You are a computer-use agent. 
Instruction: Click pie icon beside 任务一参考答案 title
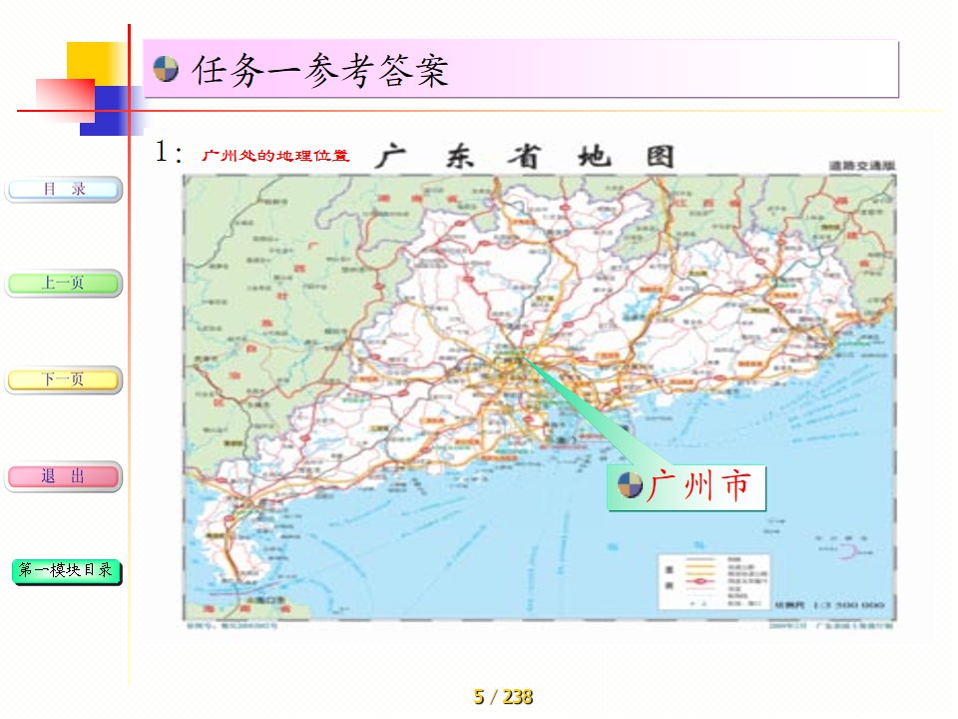coord(166,70)
